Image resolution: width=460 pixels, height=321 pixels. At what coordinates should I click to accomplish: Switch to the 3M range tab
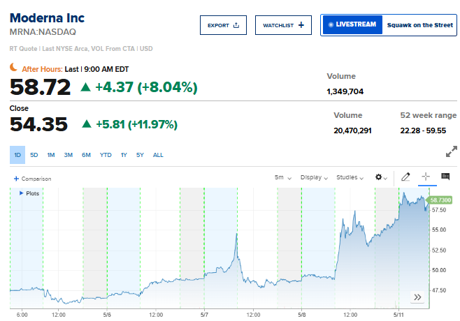pos(69,155)
